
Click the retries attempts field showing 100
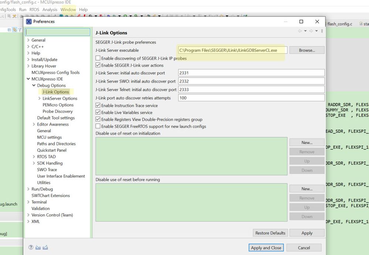(x=251, y=98)
